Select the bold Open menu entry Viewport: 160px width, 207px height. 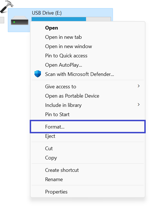point(88,28)
